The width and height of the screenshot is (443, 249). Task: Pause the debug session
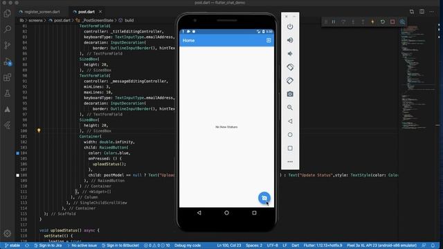[x=334, y=21]
